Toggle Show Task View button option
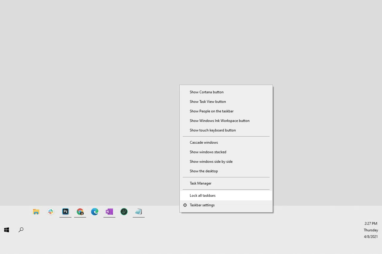Screen dimensions: 382x254 [x=208, y=102]
